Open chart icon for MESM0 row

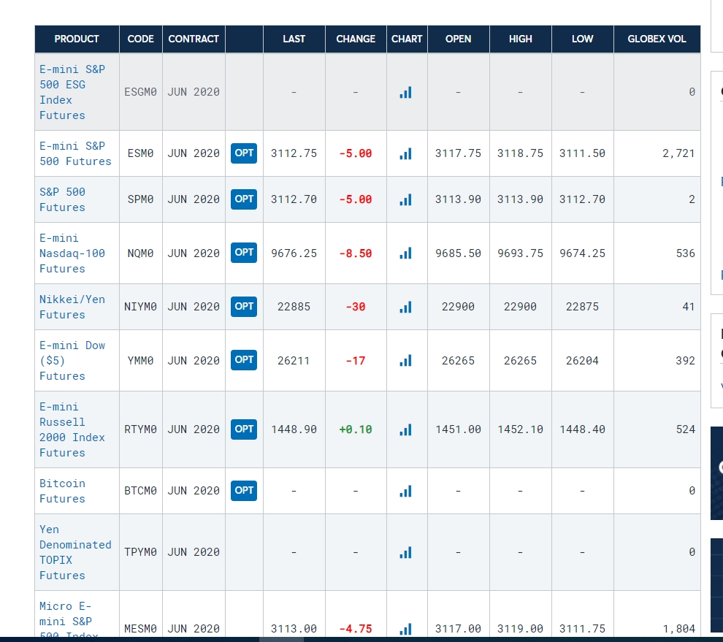point(406,629)
